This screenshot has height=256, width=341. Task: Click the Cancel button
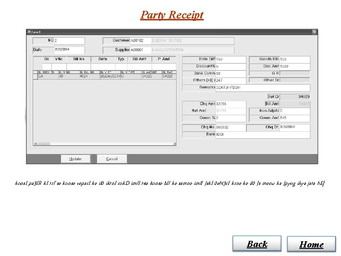coord(112,159)
